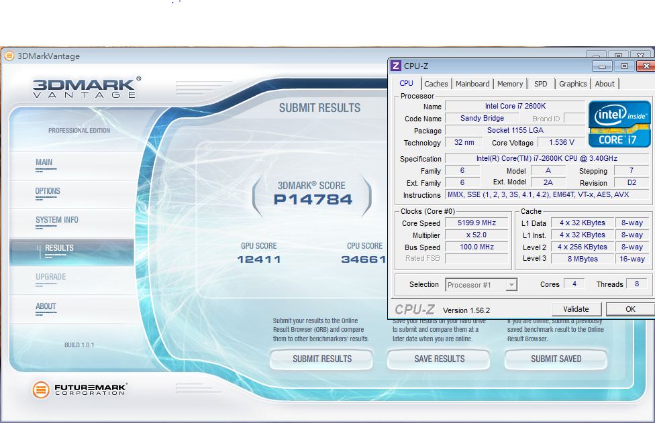
Task: Open the Memory tab in CPU-Z
Action: coord(510,84)
